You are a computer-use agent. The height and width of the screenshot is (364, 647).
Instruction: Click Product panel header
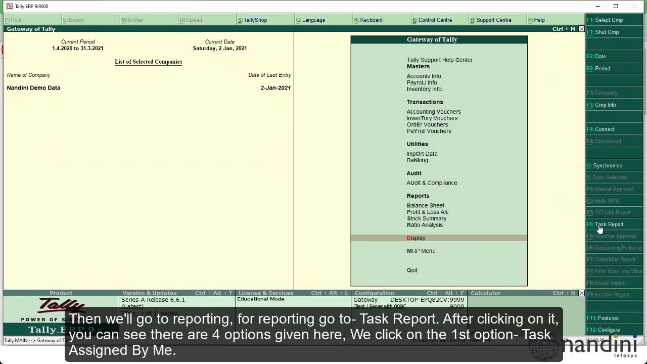pyautogui.click(x=61, y=293)
